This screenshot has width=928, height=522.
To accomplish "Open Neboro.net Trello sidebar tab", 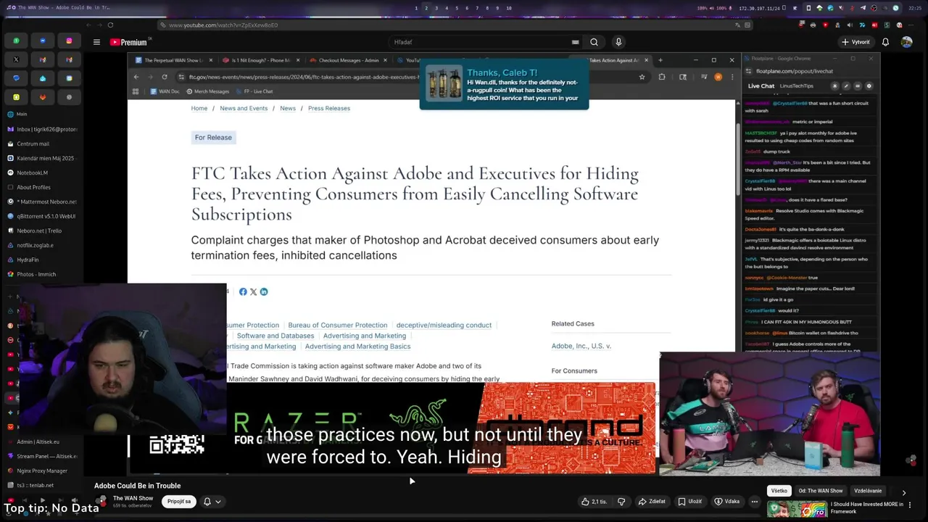I will pyautogui.click(x=42, y=231).
